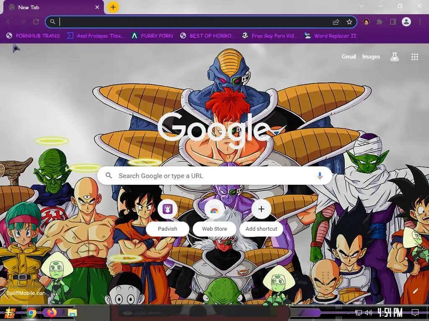Open the network tray icon
The height and width of the screenshot is (321, 429).
(x=359, y=313)
